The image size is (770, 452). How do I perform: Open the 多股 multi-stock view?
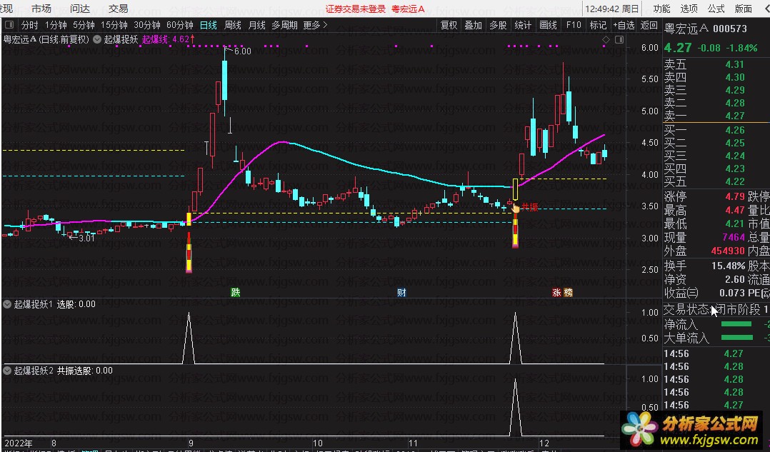pyautogui.click(x=498, y=24)
